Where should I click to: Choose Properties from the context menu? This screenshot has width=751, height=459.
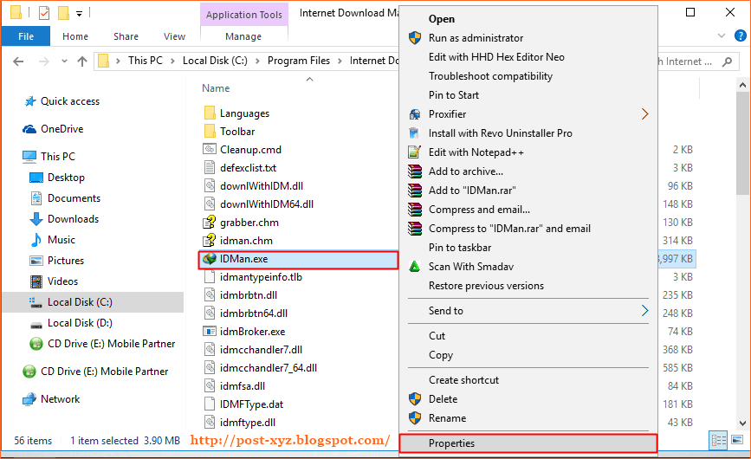click(x=528, y=443)
